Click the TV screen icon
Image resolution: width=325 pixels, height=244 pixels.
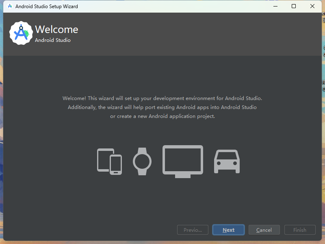click(x=183, y=161)
